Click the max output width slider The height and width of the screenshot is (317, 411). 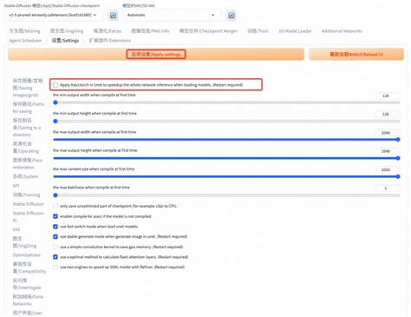(x=226, y=140)
